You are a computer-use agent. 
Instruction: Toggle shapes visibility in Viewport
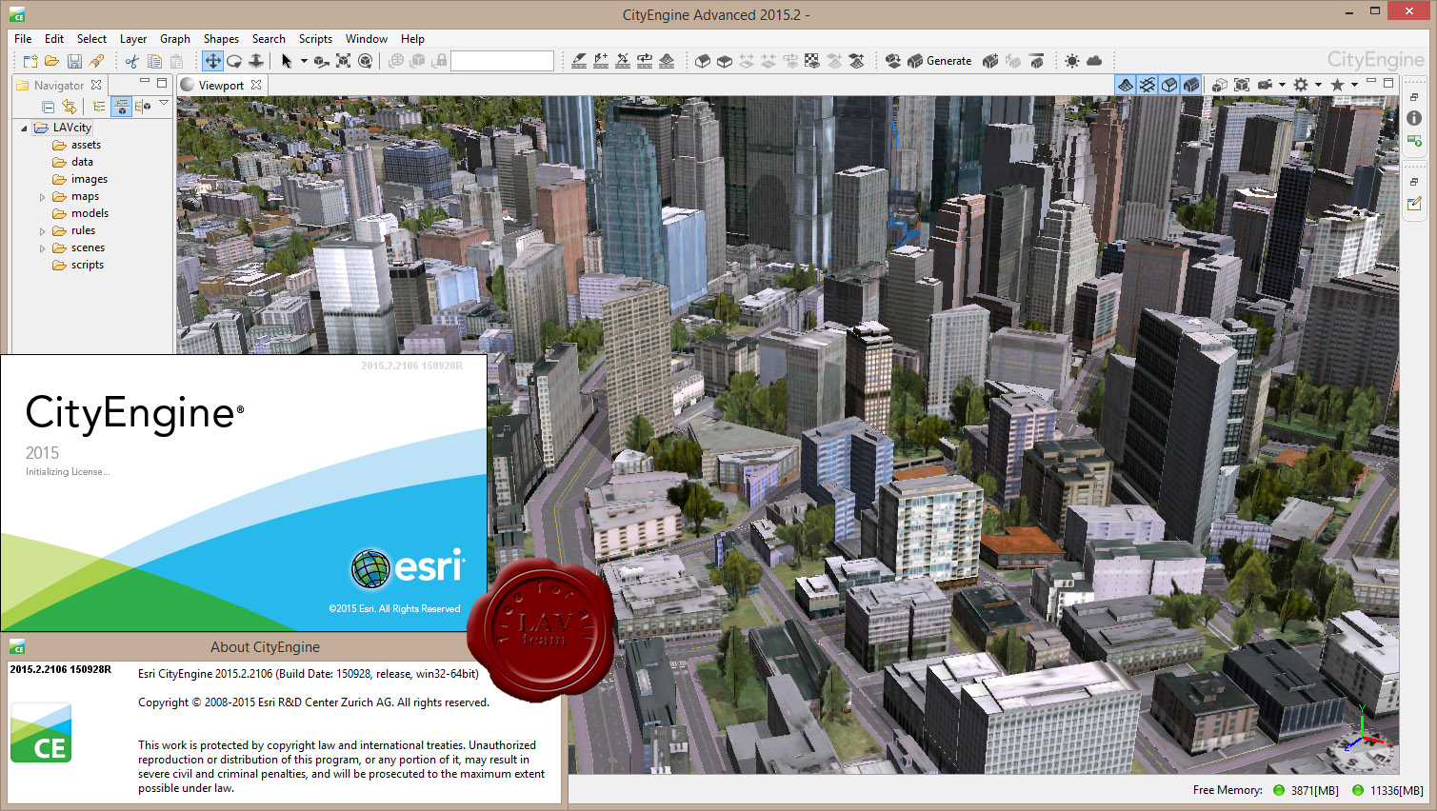pos(1169,86)
